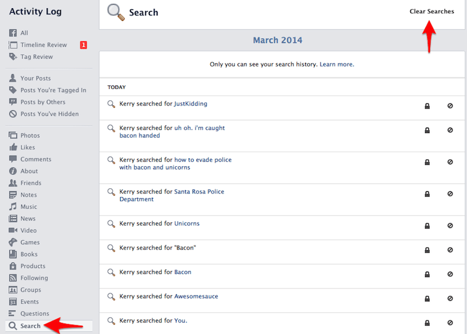This screenshot has height=334, width=467.
Task: Open the Santa Rosa Police Department link
Action: pyautogui.click(x=172, y=195)
